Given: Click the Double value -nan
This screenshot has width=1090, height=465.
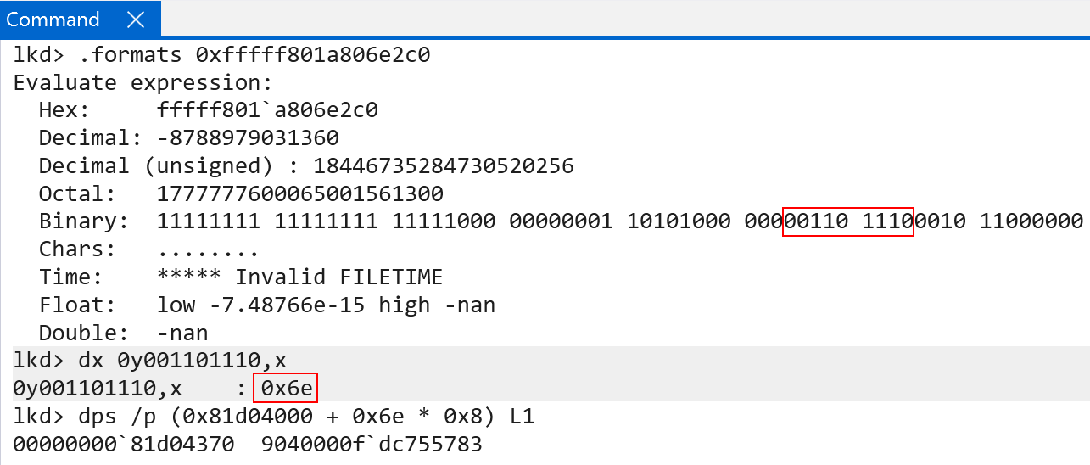Looking at the screenshot, I should (182, 333).
